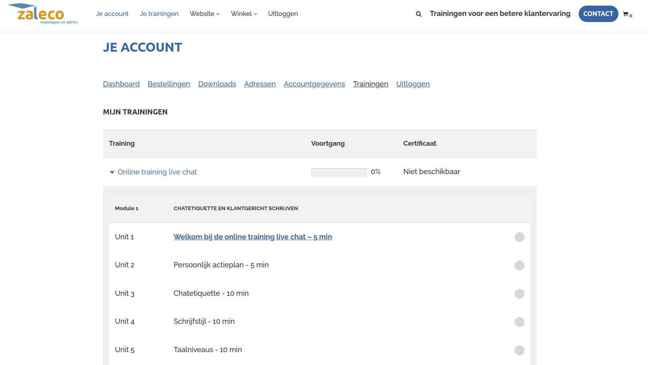Click Unit 1 completion status circle
Viewport: 648px width, 365px height.
point(519,237)
